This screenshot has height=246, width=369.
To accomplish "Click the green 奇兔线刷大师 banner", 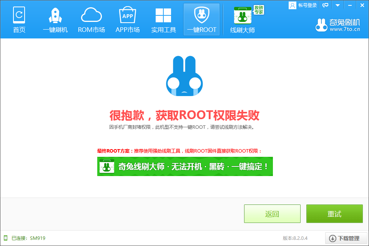I will (x=185, y=166).
